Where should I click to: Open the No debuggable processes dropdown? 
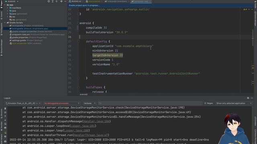point(61,103)
